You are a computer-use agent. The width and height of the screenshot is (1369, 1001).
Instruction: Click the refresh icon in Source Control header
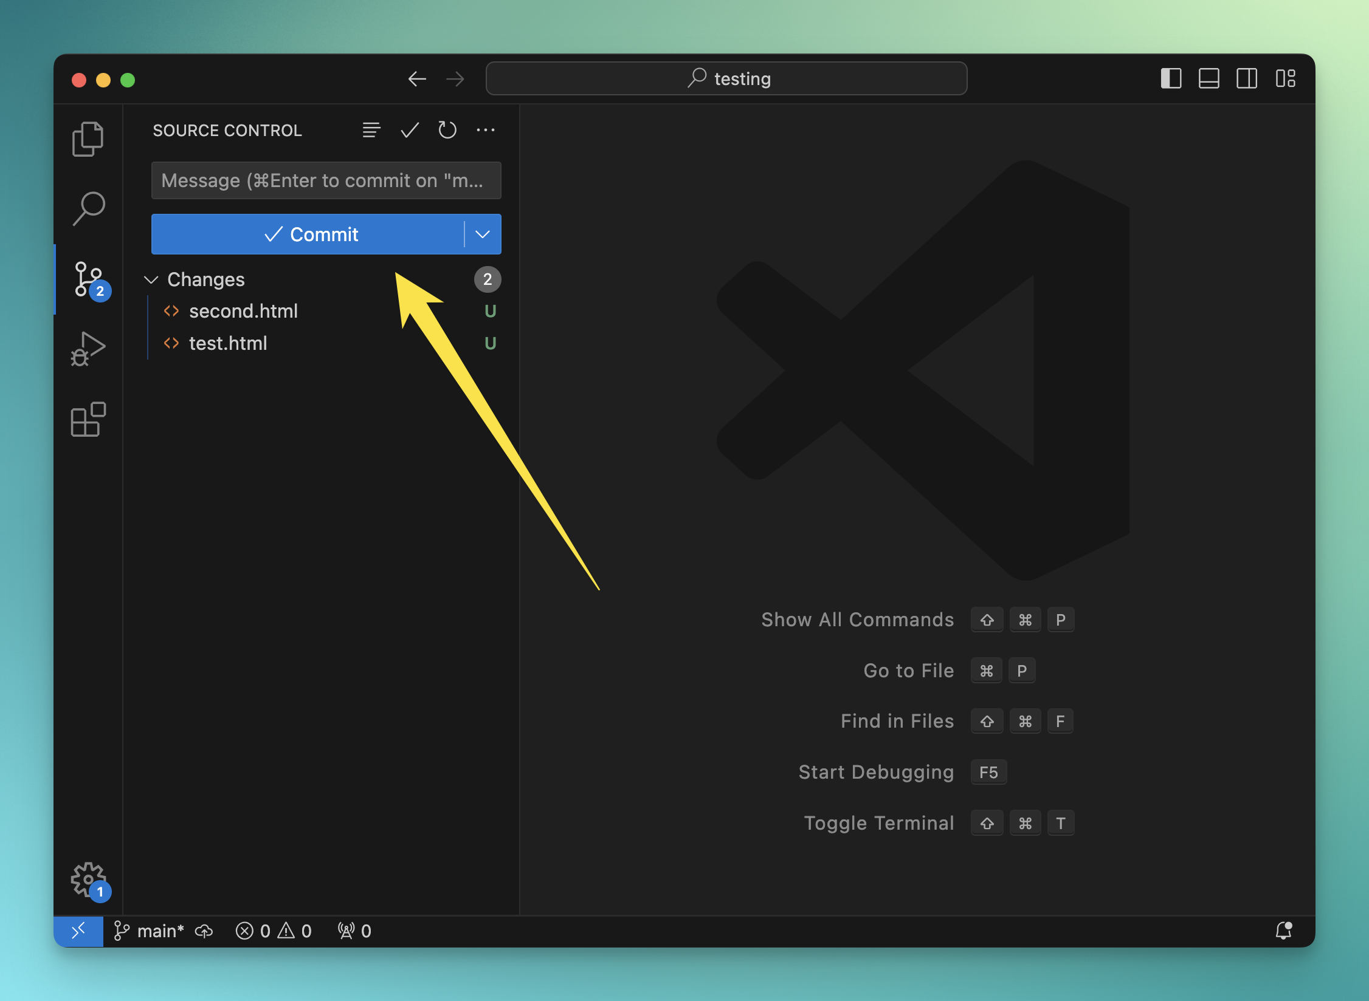click(447, 130)
